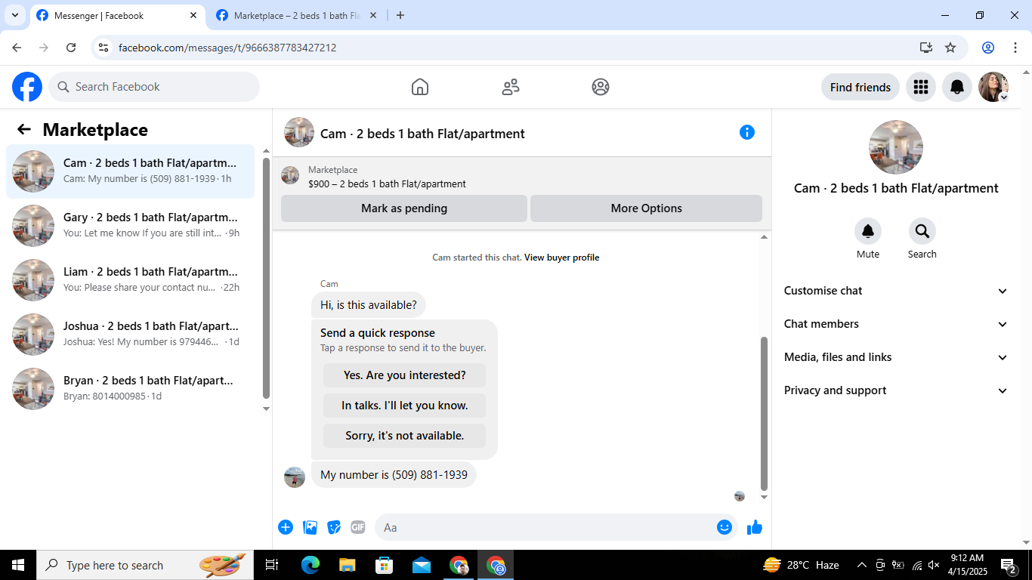Click More Options button
Image resolution: width=1032 pixels, height=580 pixels.
coord(646,208)
